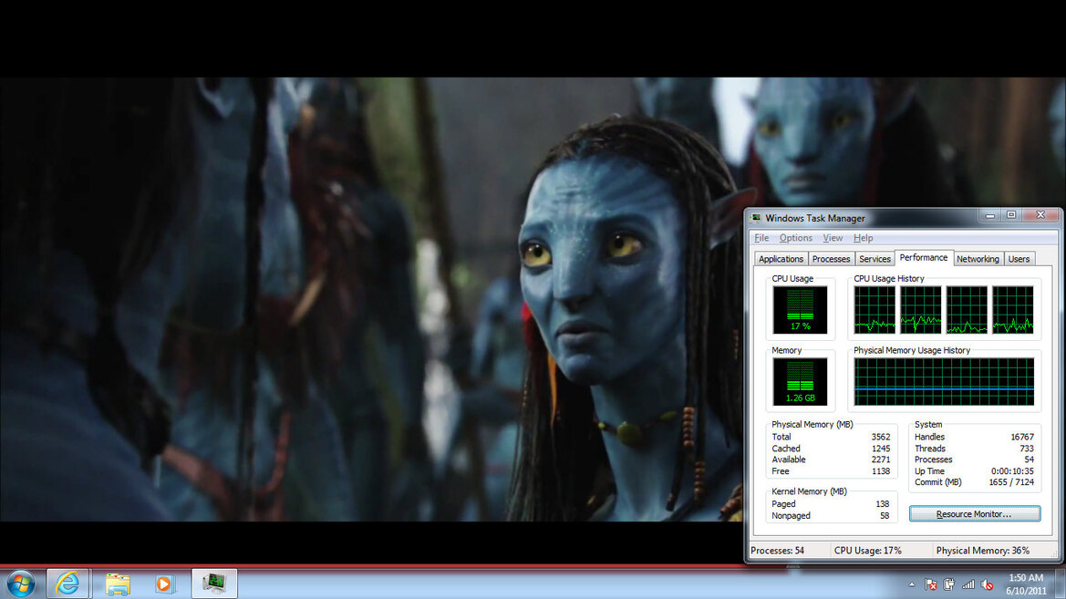The image size is (1066, 599).
Task: Click the Task Manager title bar icon
Action: pos(756,218)
